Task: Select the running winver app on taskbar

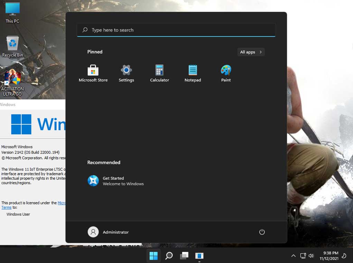Action: 199,256
